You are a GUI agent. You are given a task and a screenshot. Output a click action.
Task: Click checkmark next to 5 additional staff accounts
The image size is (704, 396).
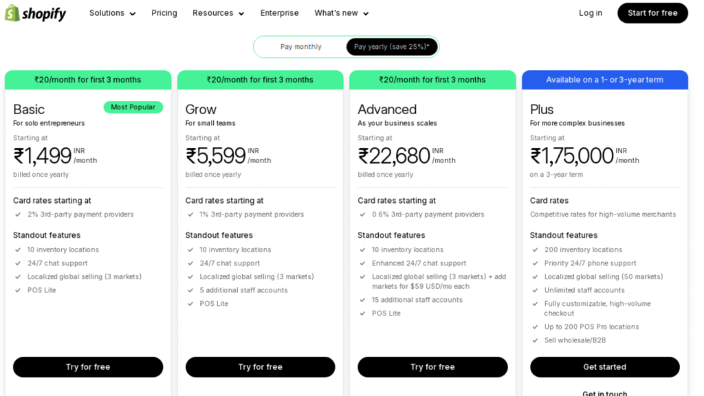pyautogui.click(x=190, y=290)
